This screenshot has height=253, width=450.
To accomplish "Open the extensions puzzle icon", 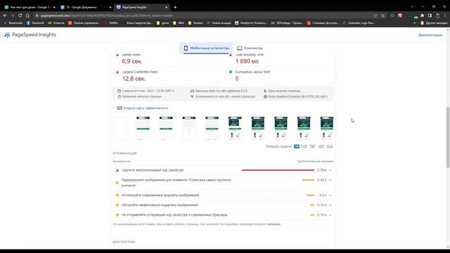I will click(x=422, y=15).
